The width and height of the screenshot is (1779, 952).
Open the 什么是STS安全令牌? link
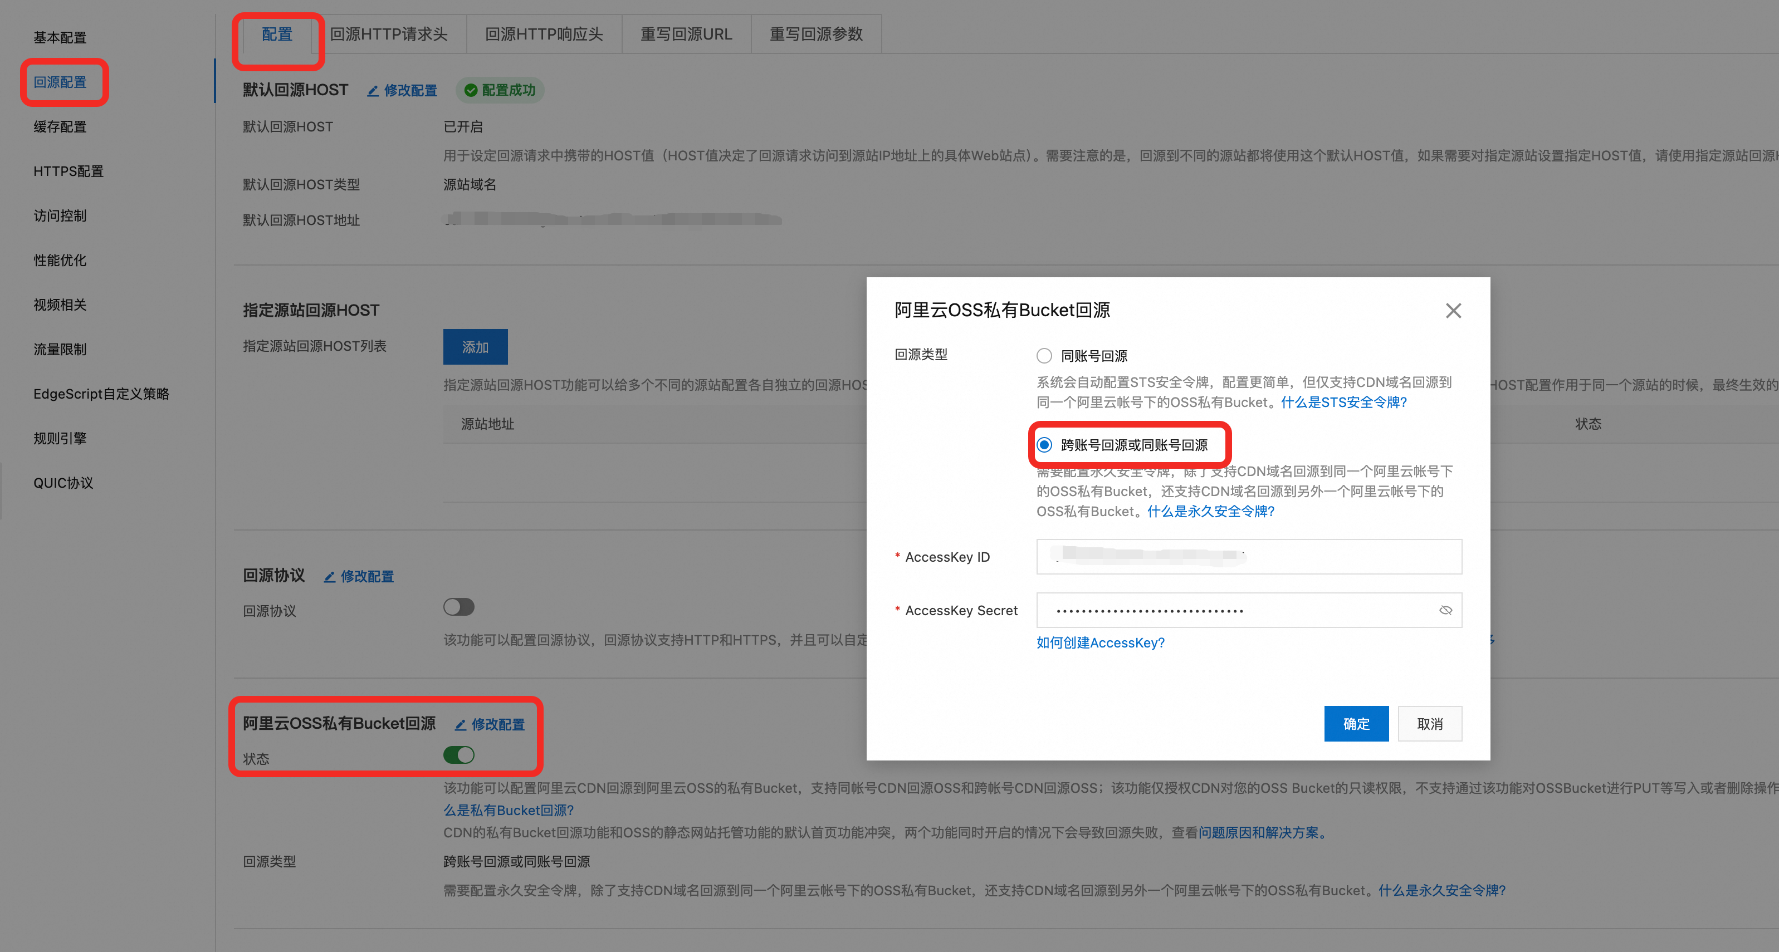tap(1343, 402)
